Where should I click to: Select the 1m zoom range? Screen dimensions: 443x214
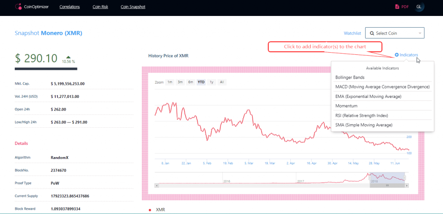[170, 82]
